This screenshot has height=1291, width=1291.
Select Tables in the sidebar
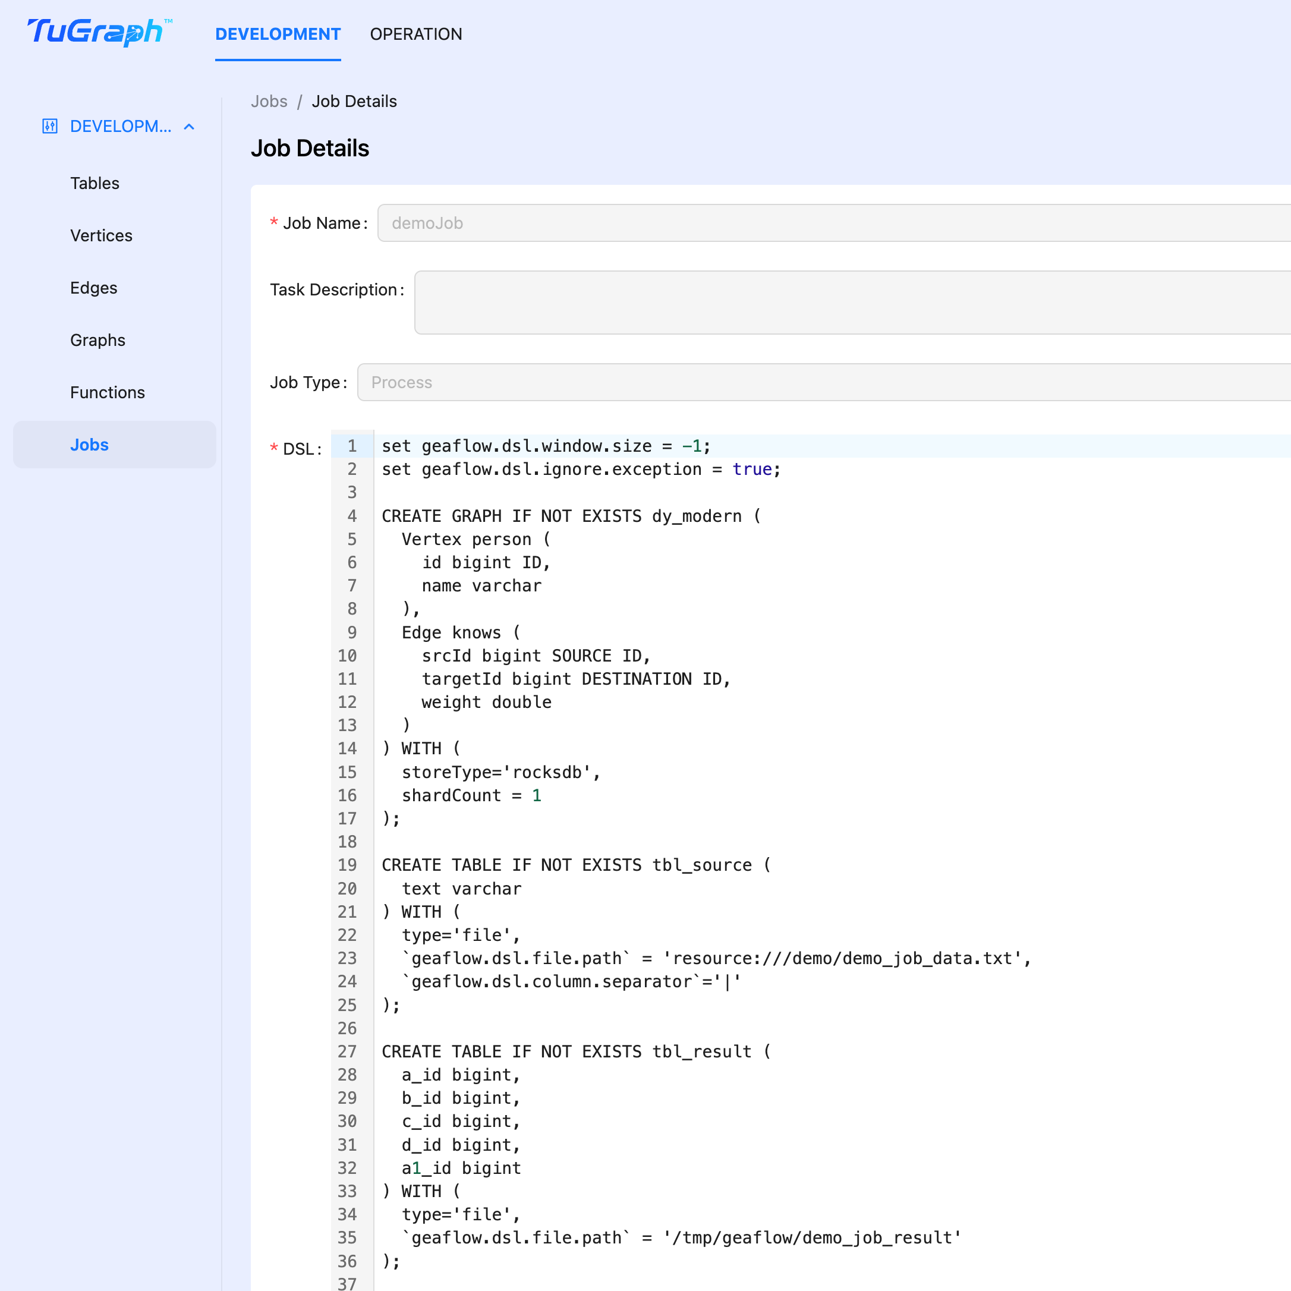click(95, 183)
